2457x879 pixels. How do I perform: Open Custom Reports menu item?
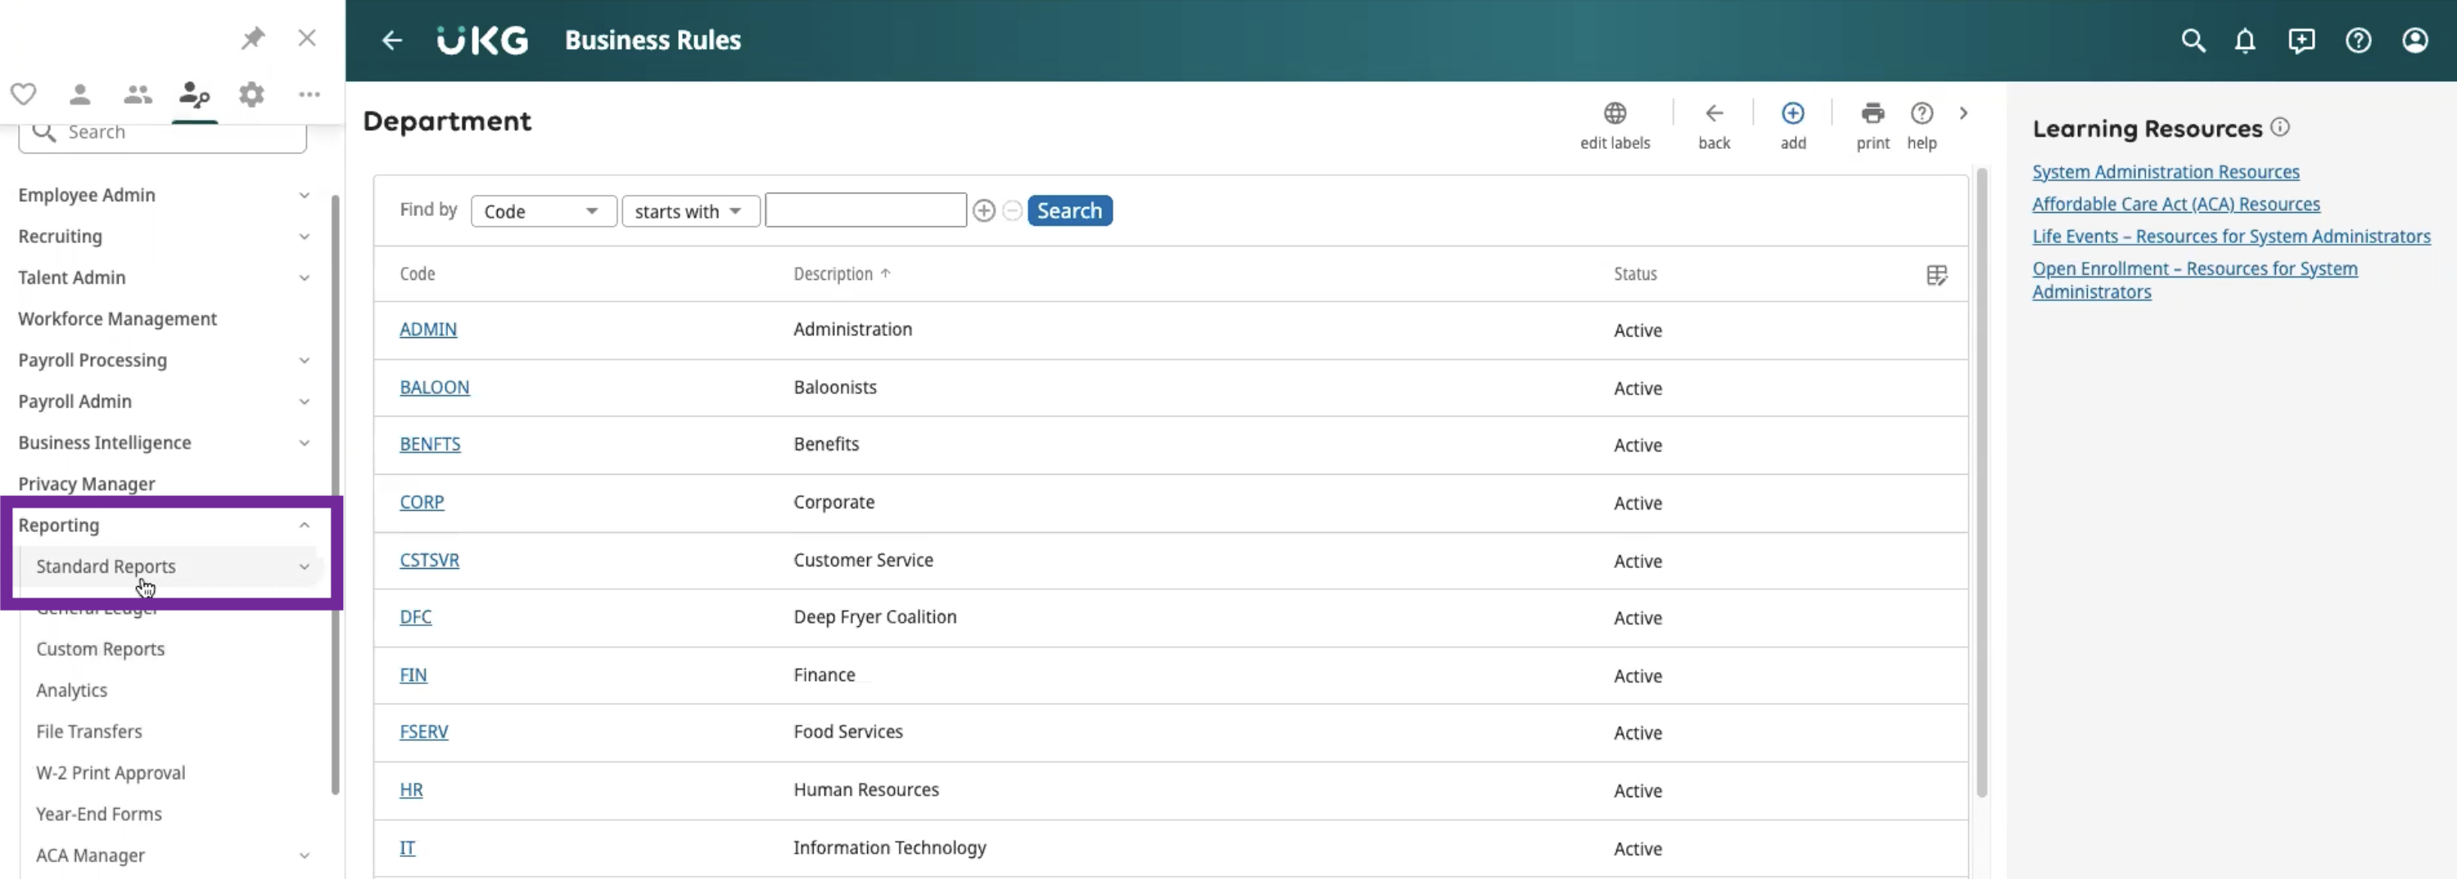[100, 649]
